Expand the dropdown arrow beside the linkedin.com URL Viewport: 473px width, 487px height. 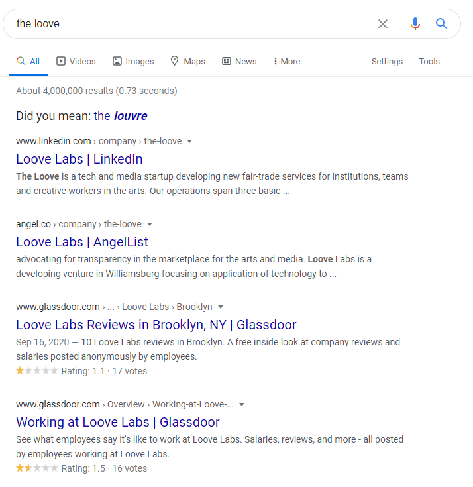pyautogui.click(x=189, y=141)
